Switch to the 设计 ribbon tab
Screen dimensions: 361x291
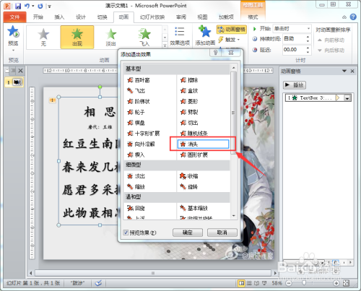pos(81,17)
